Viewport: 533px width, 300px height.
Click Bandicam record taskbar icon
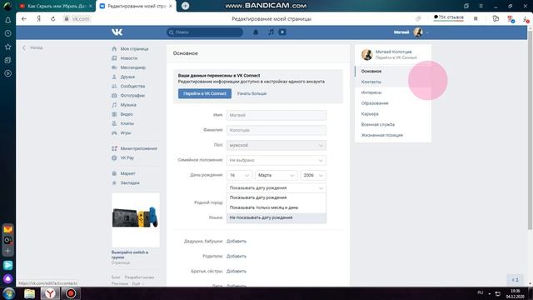(x=71, y=293)
